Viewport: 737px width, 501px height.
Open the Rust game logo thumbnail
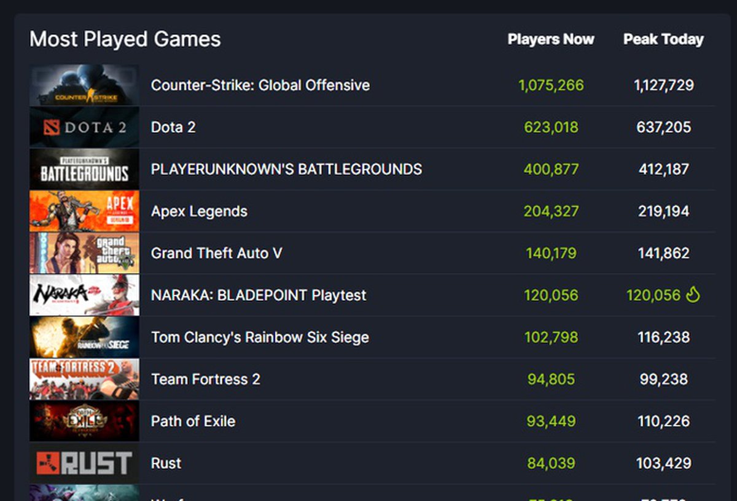coord(84,463)
